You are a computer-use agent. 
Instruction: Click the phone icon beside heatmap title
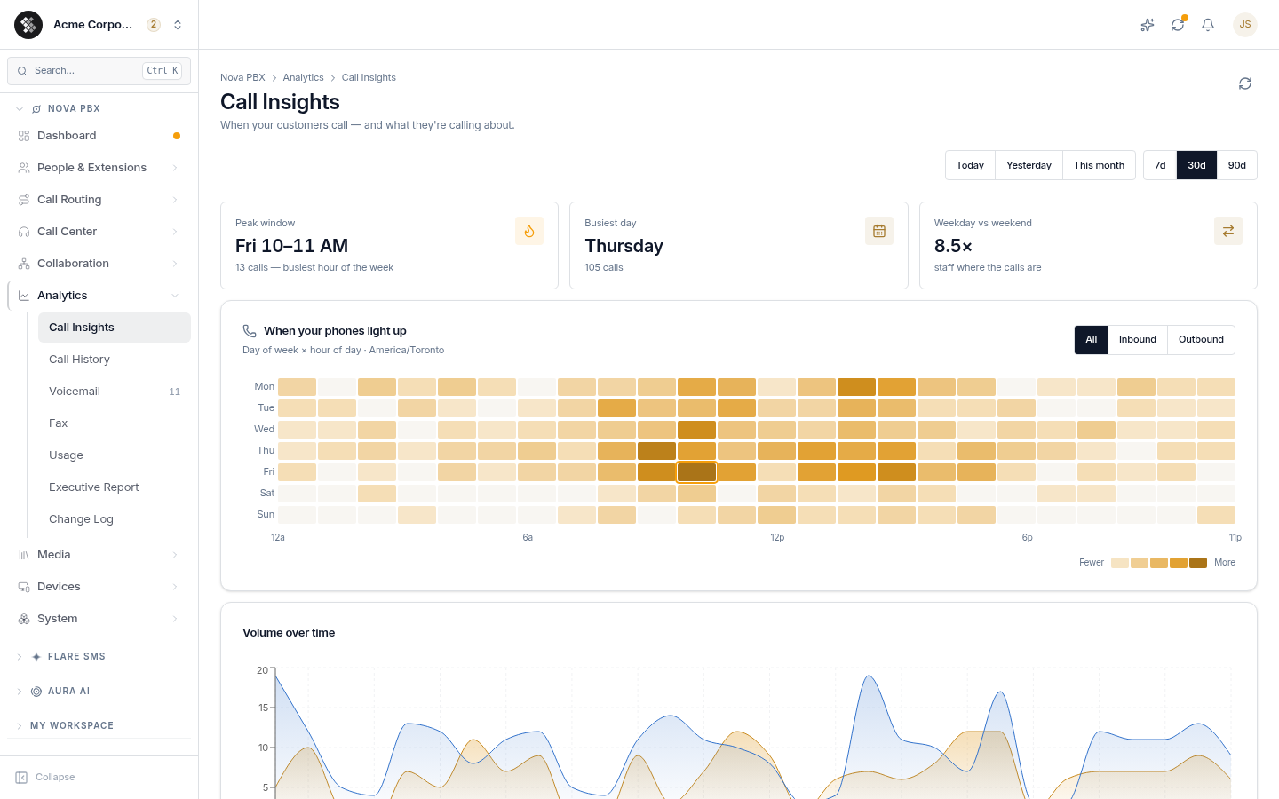(x=250, y=331)
